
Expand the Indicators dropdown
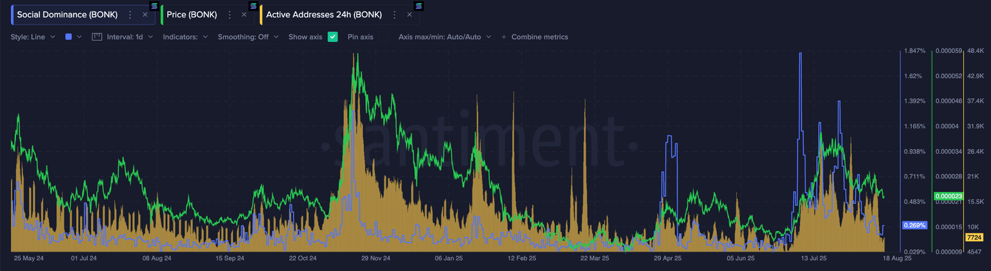pyautogui.click(x=185, y=37)
